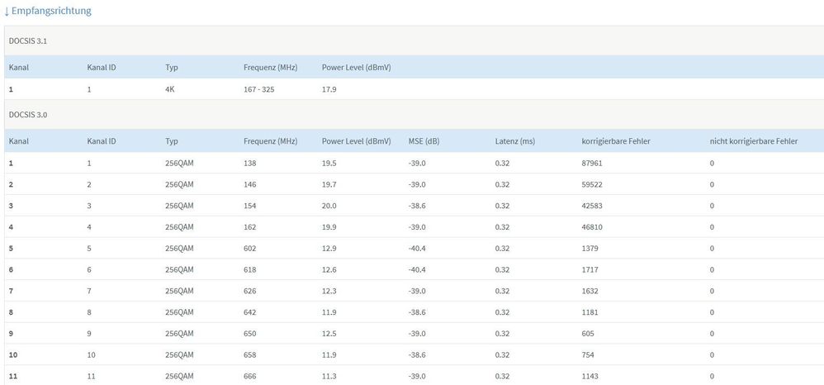The image size is (824, 385).
Task: Select the DOCSIS 3.0 section label
Action: (x=28, y=115)
